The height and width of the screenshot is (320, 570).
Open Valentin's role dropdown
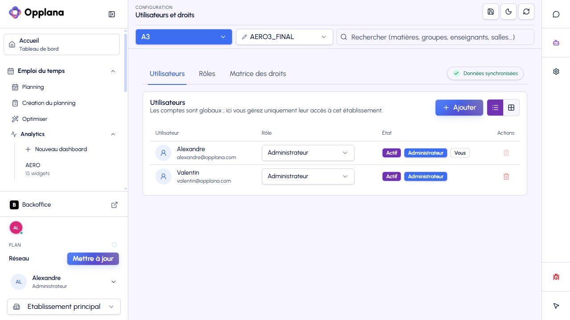click(308, 176)
